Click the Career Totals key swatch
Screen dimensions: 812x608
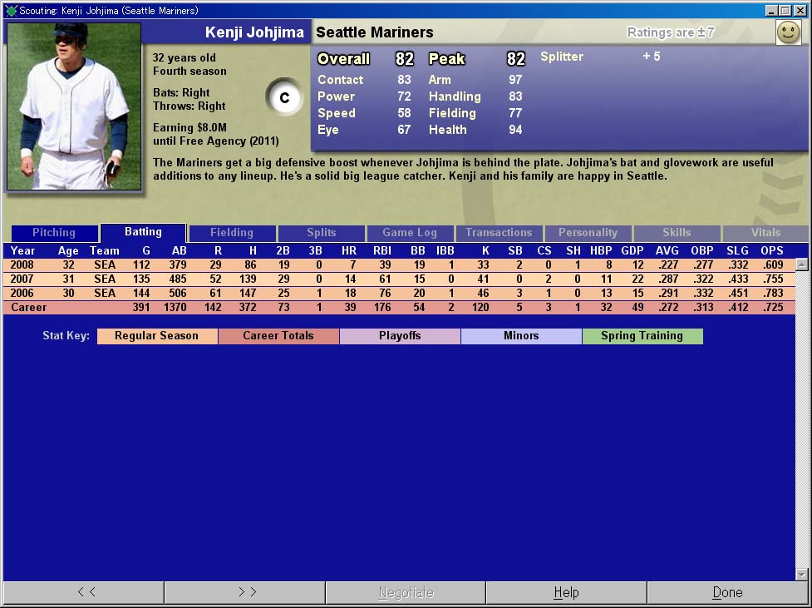click(x=278, y=336)
